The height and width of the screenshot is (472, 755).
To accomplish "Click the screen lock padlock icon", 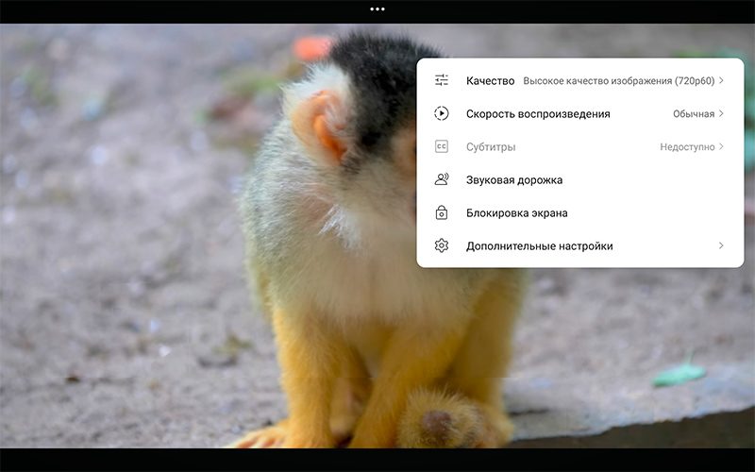I will point(442,213).
